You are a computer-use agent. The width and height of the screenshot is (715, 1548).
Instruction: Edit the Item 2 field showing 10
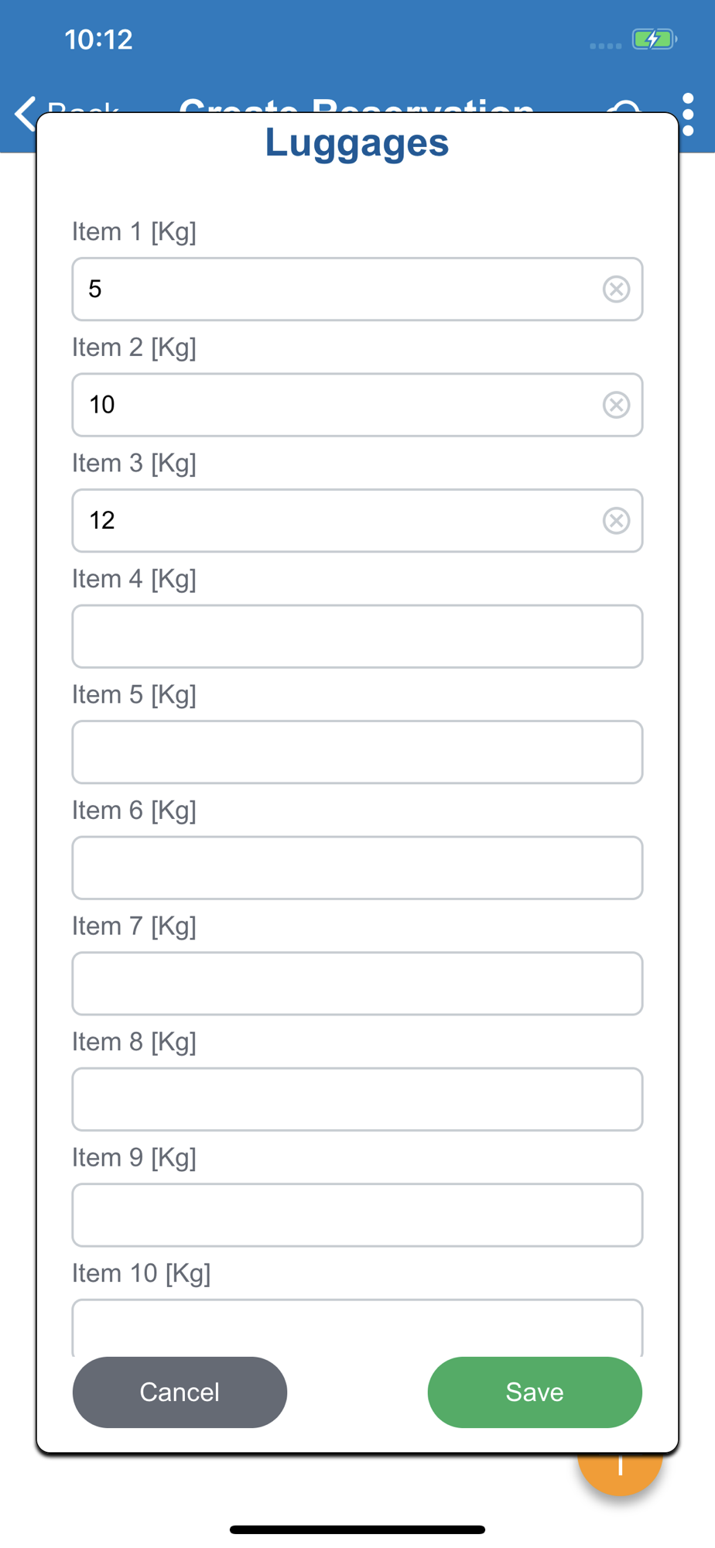(340, 405)
